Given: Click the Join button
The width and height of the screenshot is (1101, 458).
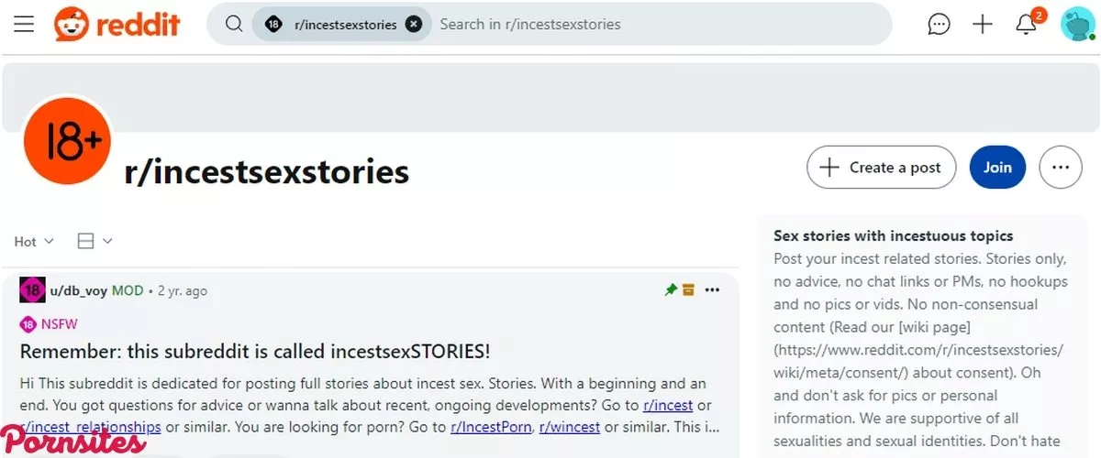Looking at the screenshot, I should pyautogui.click(x=997, y=168).
